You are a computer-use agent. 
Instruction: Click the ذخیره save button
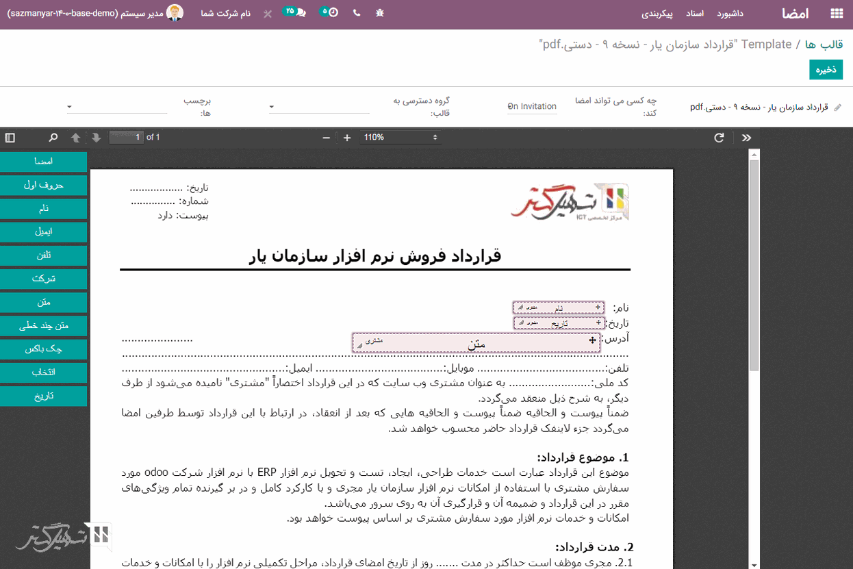(x=826, y=69)
